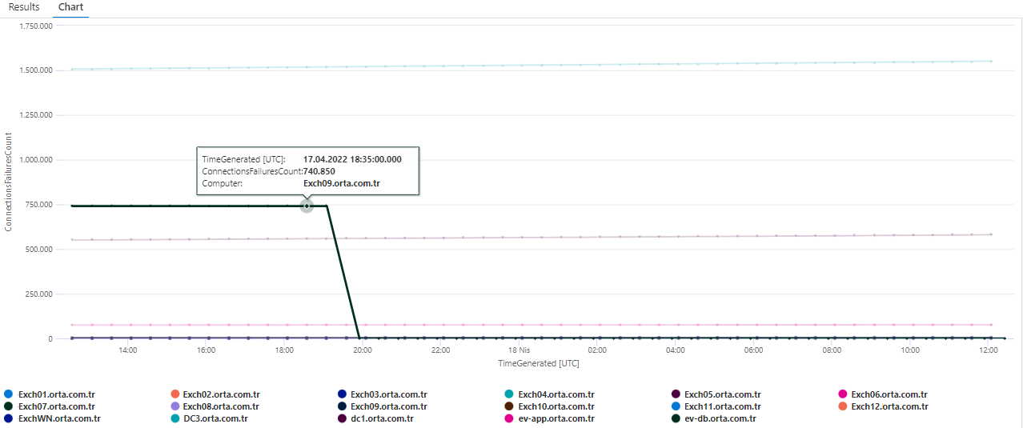Click the TimeGenerated [UTC] axis title

(x=539, y=363)
